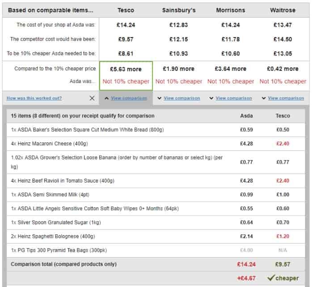The height and width of the screenshot is (287, 313).
Task: Select the PG Tips Pyramid Tea Bags row
Action: [x=156, y=250]
